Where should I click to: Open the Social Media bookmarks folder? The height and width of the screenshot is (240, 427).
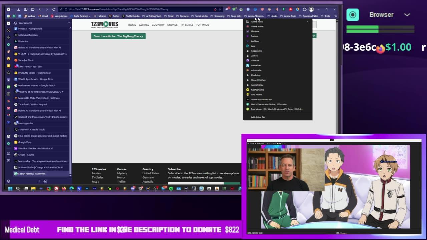pyautogui.click(x=199, y=16)
